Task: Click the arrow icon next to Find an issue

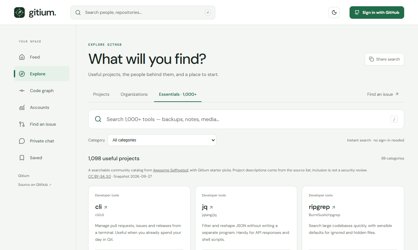Action: coord(397,94)
